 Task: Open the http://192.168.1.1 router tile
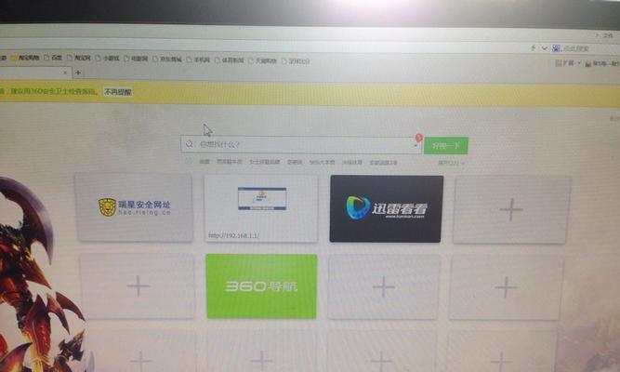(261, 208)
